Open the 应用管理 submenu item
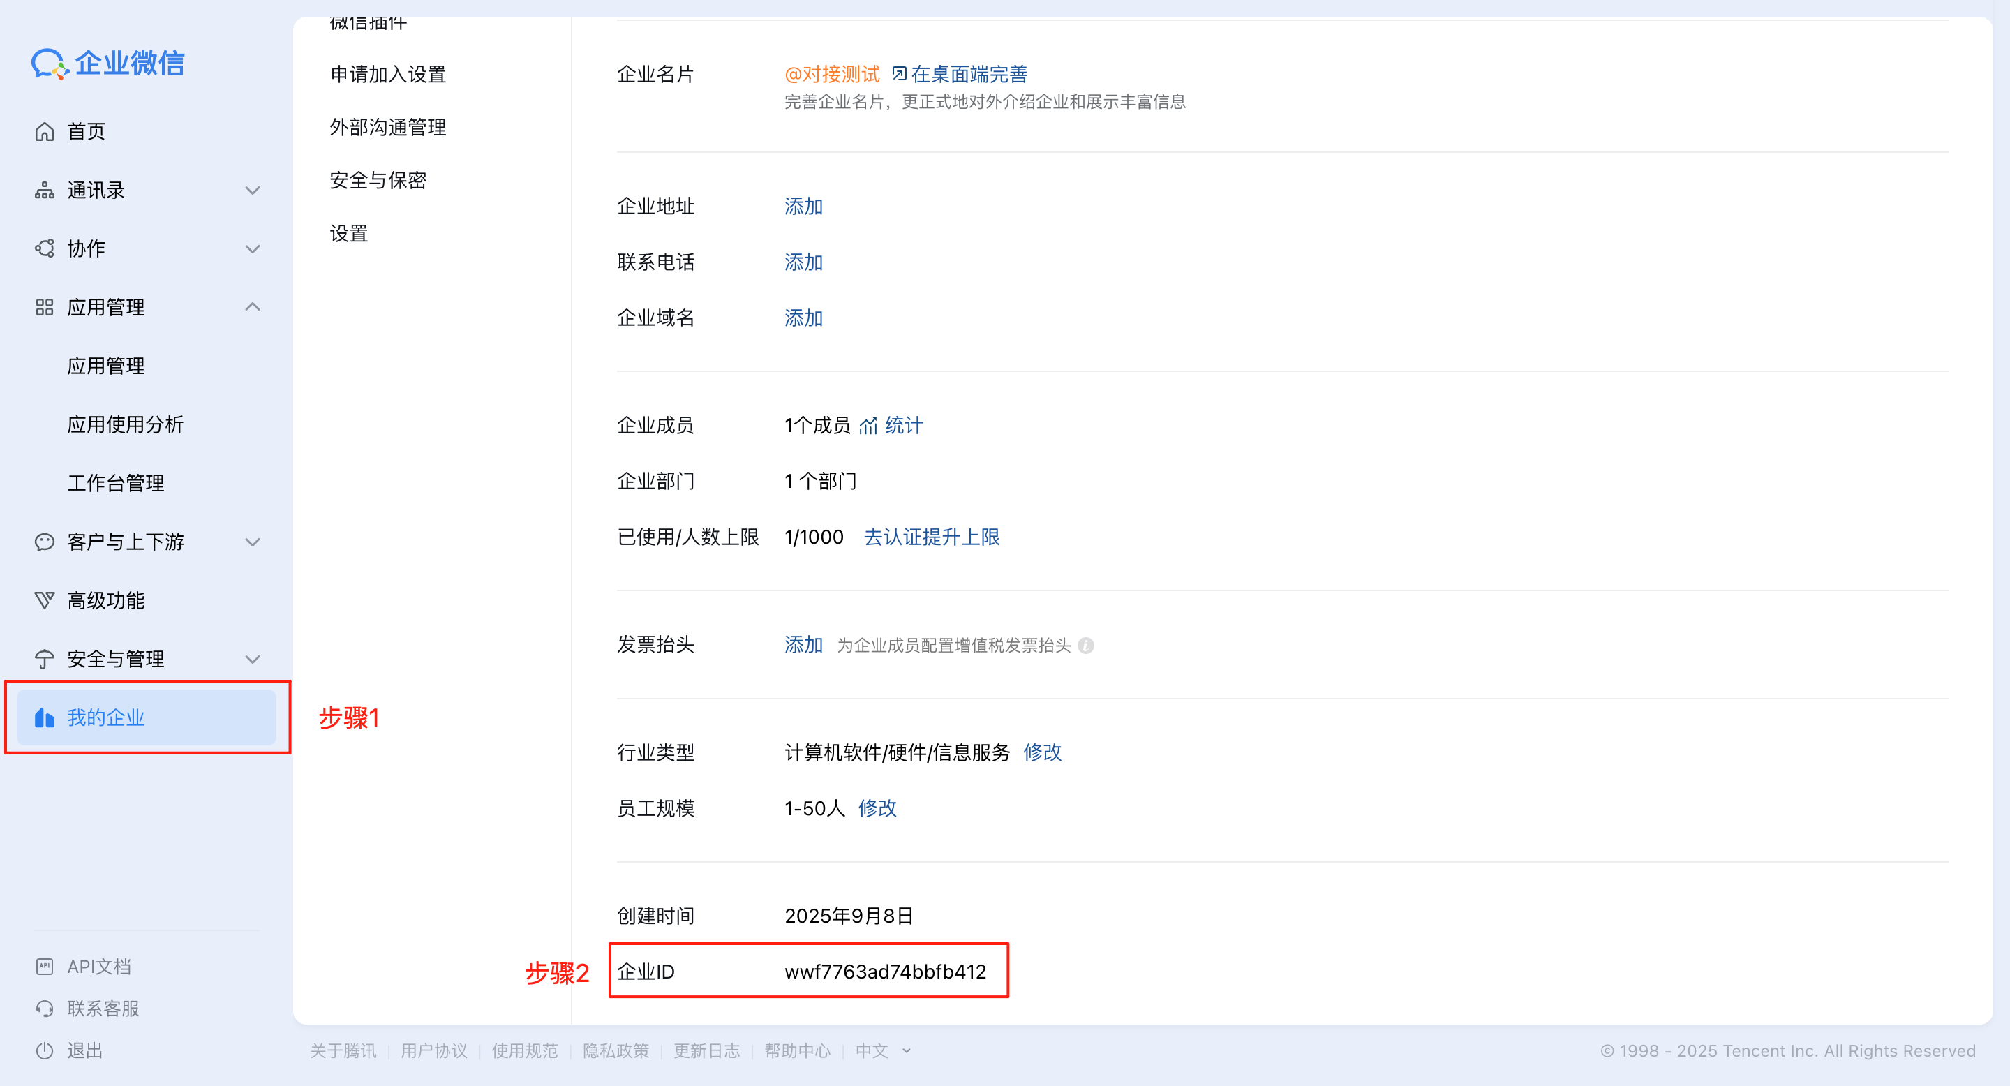The image size is (2010, 1086). click(106, 366)
